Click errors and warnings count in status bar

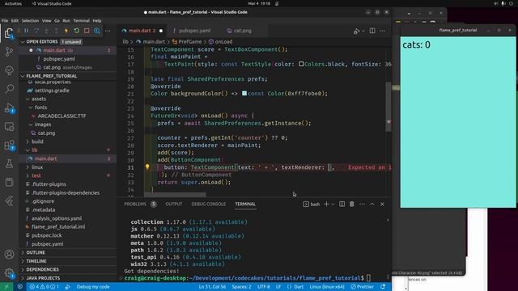(x=45, y=287)
